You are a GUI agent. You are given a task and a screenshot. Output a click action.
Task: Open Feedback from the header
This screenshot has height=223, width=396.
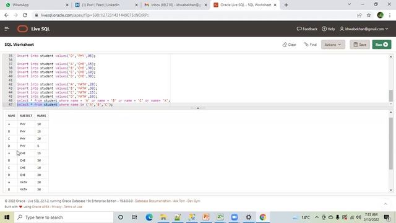click(x=307, y=29)
